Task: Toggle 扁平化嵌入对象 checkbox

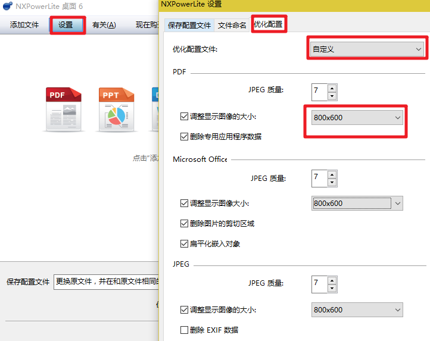Action: 184,243
